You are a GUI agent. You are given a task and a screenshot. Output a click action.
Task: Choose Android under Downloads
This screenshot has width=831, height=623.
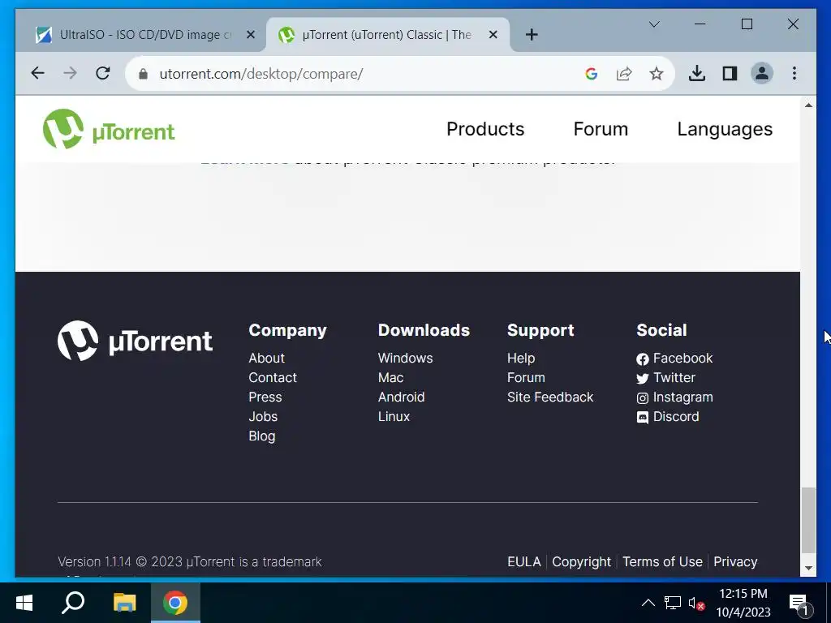point(401,397)
